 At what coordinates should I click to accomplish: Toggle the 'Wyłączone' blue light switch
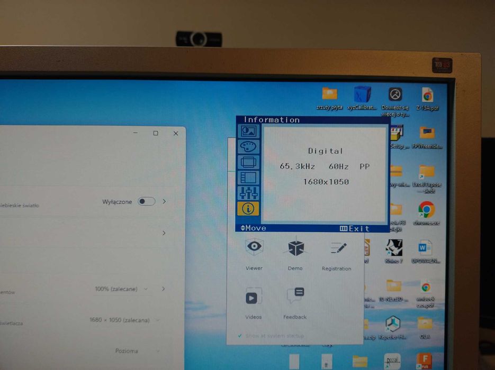point(147,201)
